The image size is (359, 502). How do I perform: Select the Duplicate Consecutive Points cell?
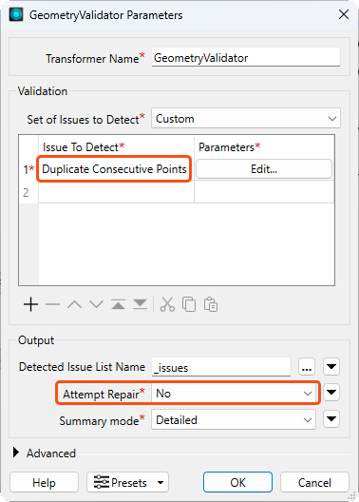coord(114,169)
